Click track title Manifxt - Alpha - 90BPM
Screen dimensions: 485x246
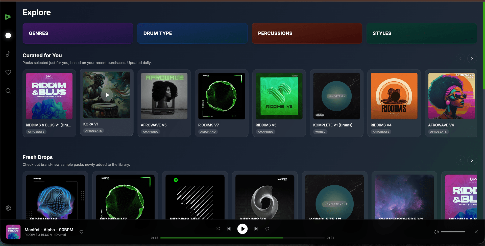tap(49, 230)
